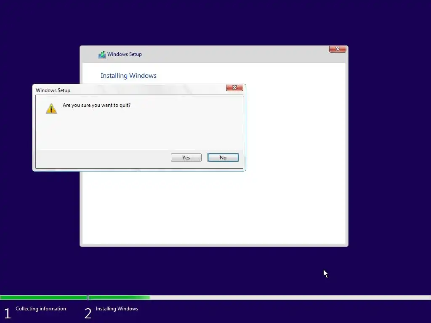
Task: Confirm quitting by clicking Yes
Action: tap(186, 157)
